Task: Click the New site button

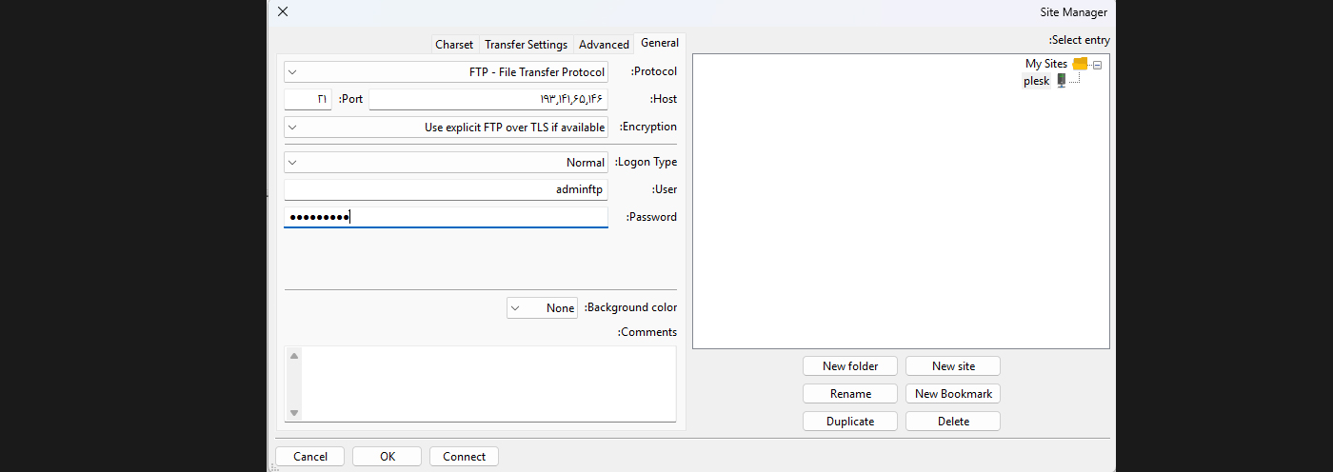Action: click(952, 366)
